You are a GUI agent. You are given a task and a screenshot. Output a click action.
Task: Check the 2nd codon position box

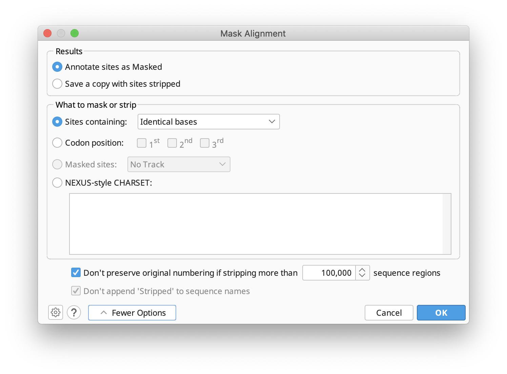(x=172, y=143)
